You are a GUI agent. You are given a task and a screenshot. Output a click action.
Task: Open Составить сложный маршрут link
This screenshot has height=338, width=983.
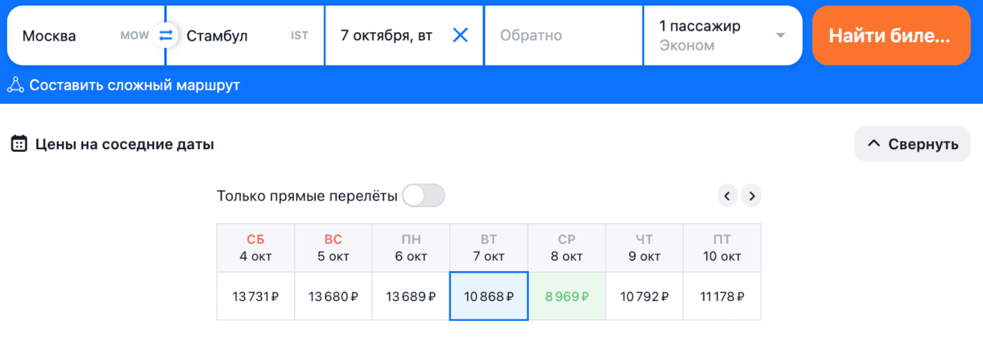(x=134, y=85)
